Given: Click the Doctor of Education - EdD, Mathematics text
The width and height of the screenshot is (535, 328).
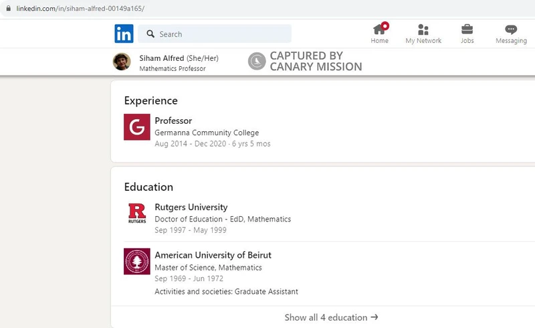Looking at the screenshot, I should pos(223,219).
